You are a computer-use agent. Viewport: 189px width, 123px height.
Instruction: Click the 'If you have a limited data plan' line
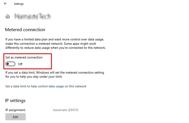click(x=55, y=39)
